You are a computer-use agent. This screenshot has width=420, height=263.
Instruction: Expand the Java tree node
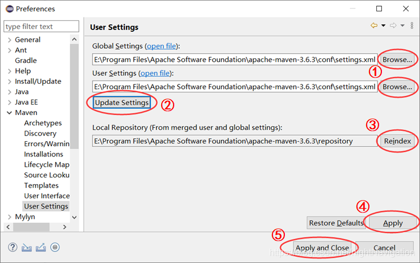point(10,92)
